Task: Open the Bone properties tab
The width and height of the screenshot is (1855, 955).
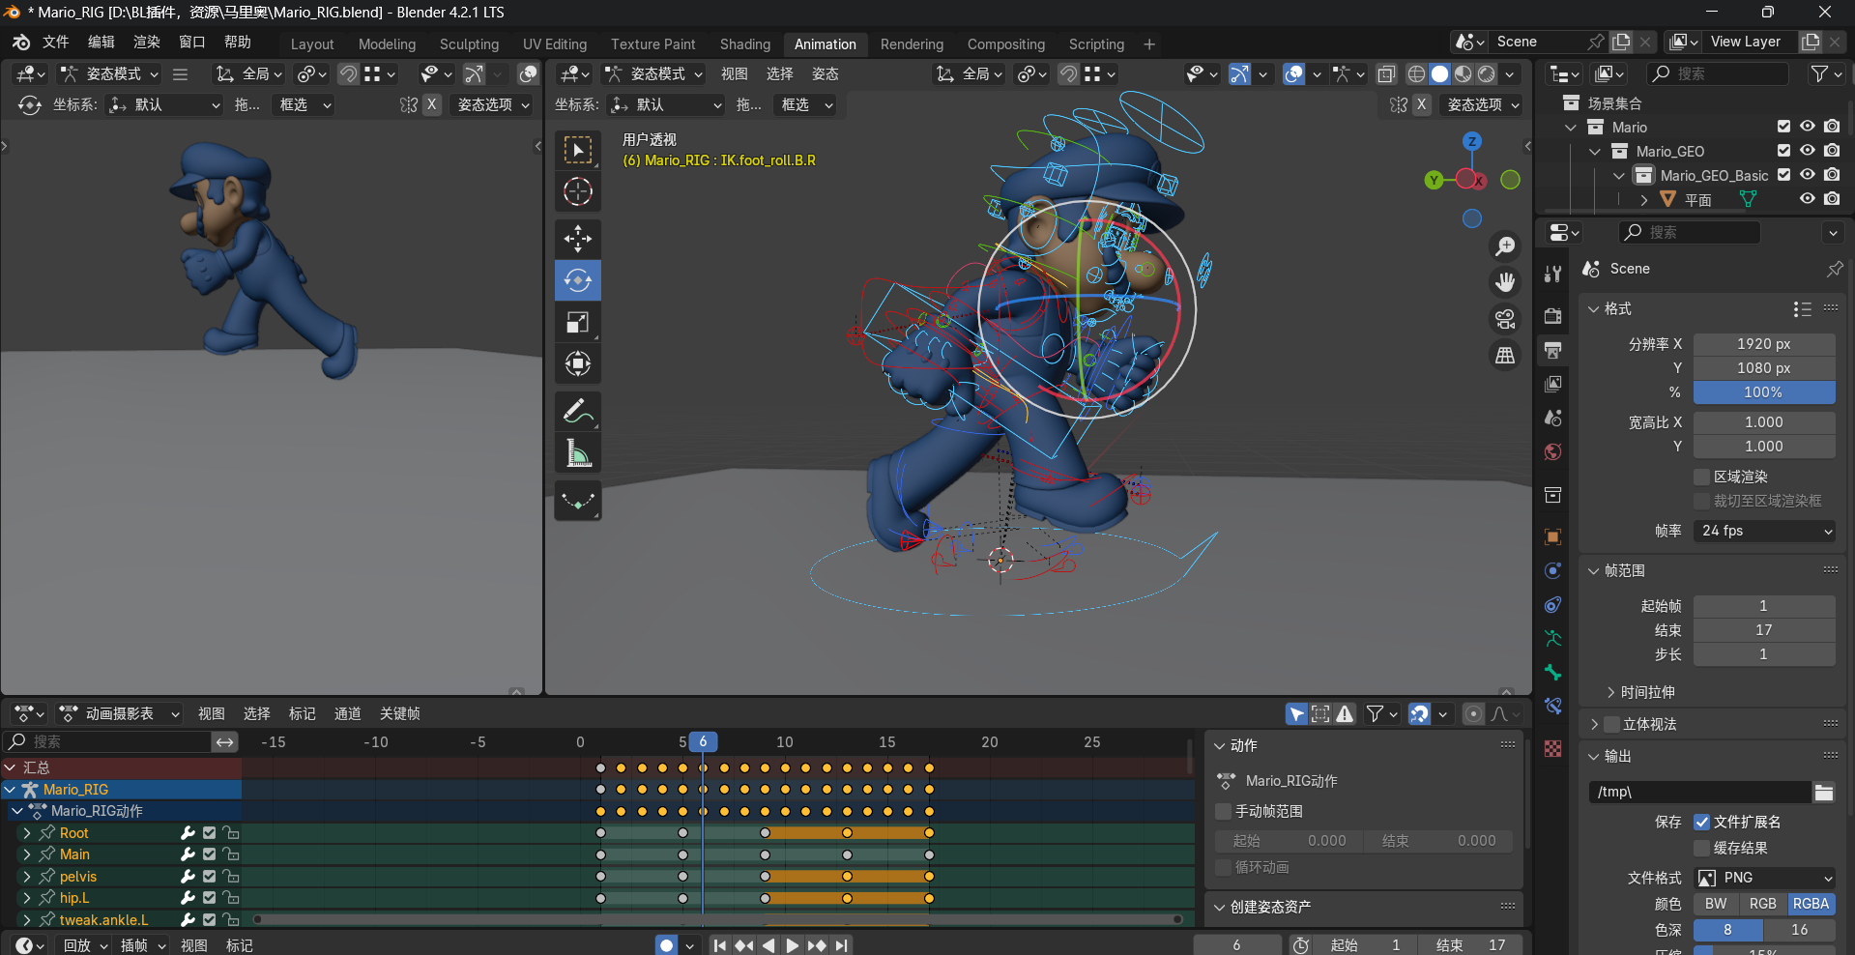Action: coord(1552,672)
